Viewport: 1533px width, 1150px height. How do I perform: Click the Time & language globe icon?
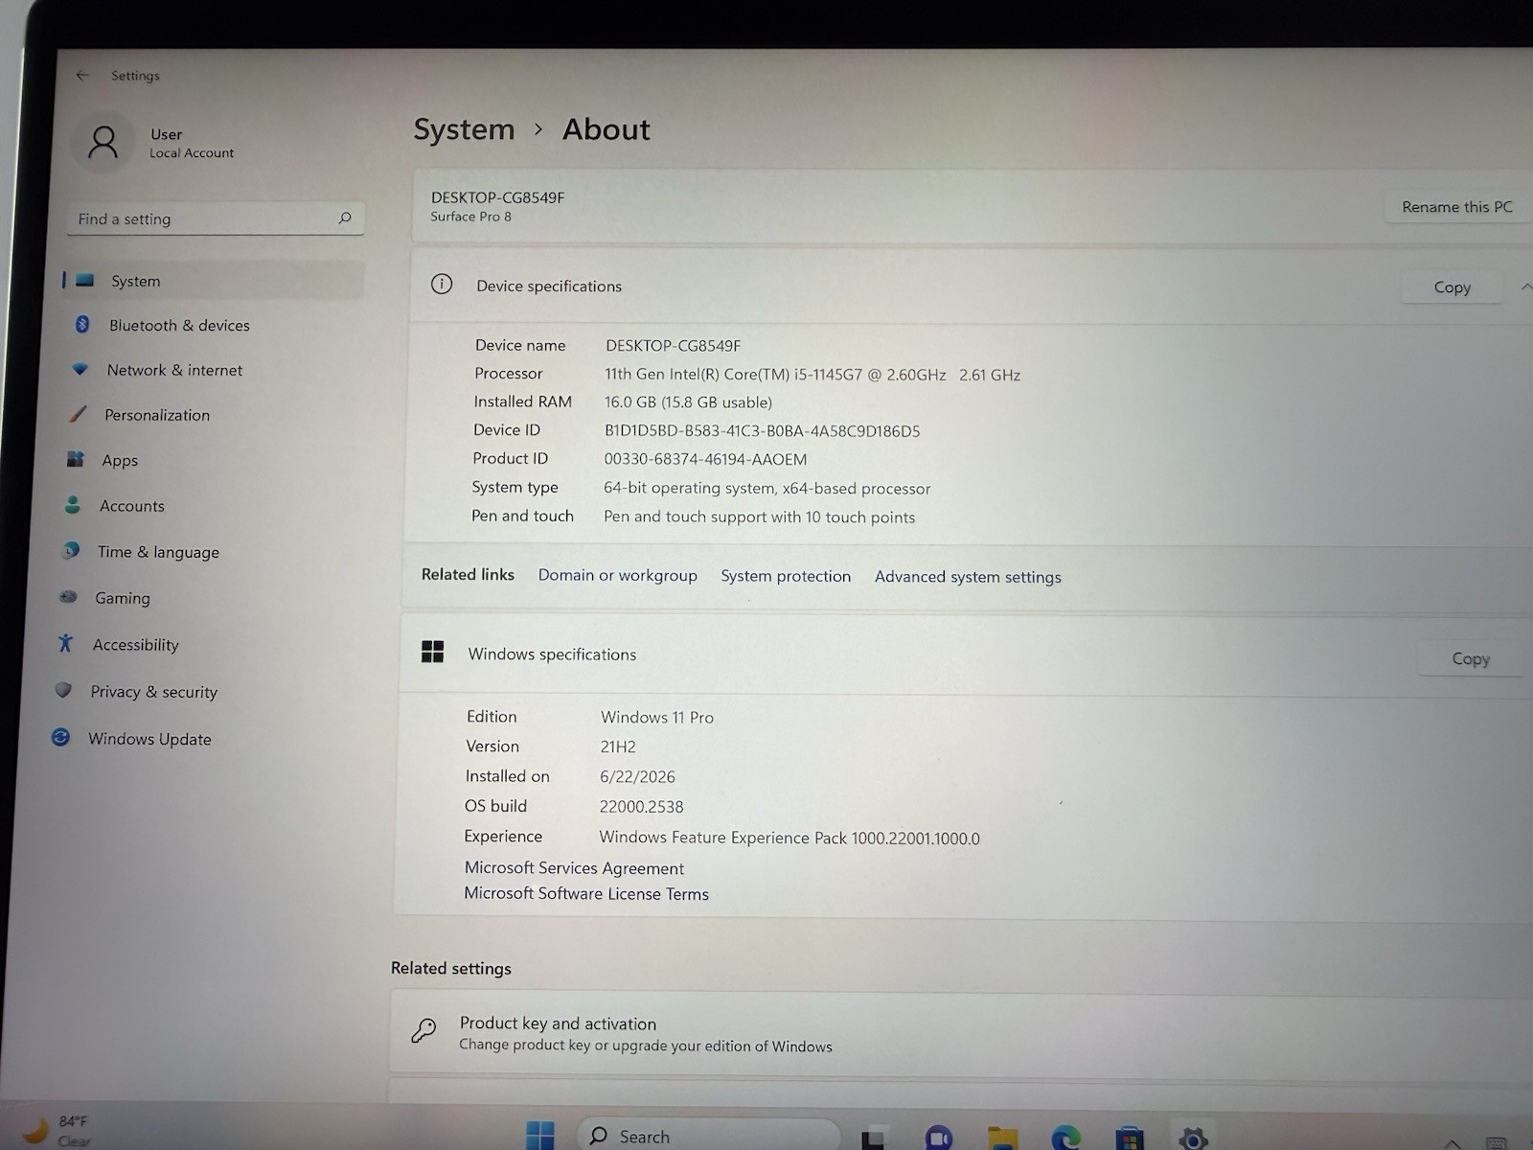pos(71,550)
